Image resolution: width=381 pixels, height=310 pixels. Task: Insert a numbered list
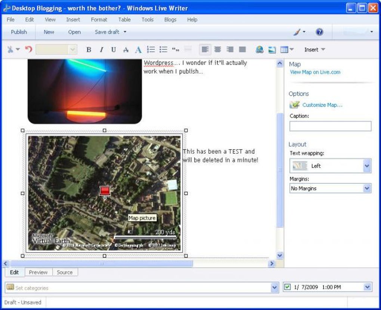pos(151,50)
